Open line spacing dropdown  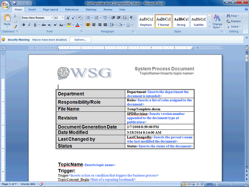[x=112, y=25]
